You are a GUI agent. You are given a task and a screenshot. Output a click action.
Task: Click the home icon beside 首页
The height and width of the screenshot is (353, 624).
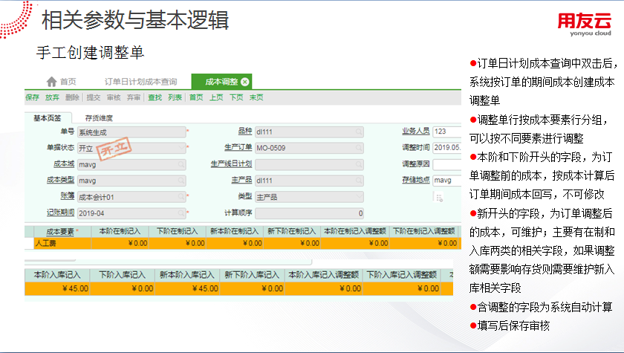click(51, 82)
